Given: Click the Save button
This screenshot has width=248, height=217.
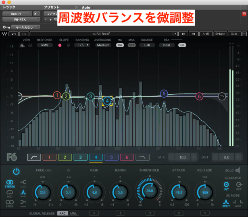Looking at the screenshot, I should coord(234,34).
